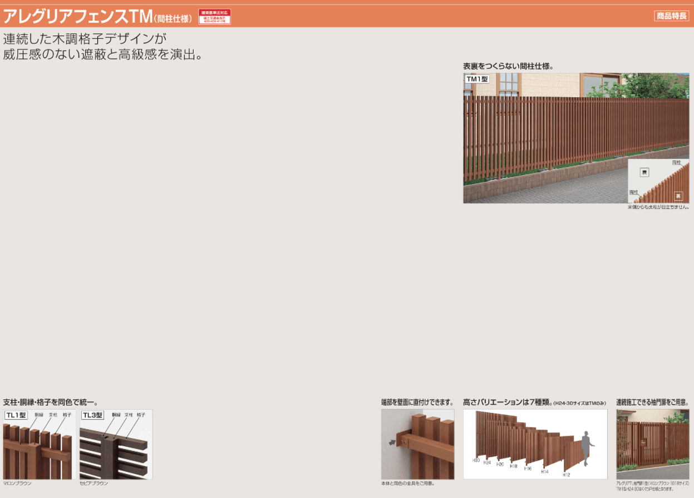Image resolution: width=694 pixels, height=498 pixels.
Task: Click the H12 height label
Action: (566, 474)
